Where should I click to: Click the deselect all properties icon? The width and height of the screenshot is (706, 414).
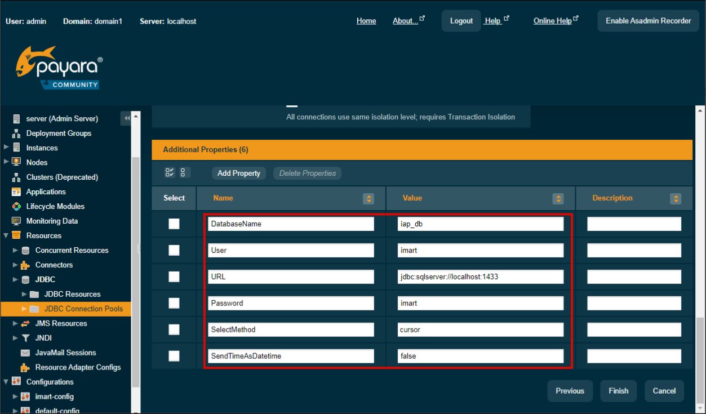point(185,173)
